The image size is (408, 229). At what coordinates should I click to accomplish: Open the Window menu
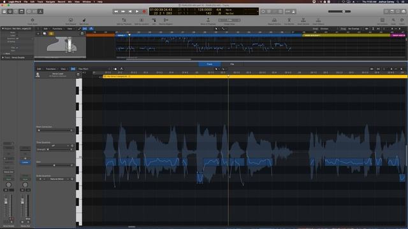(x=87, y=1)
